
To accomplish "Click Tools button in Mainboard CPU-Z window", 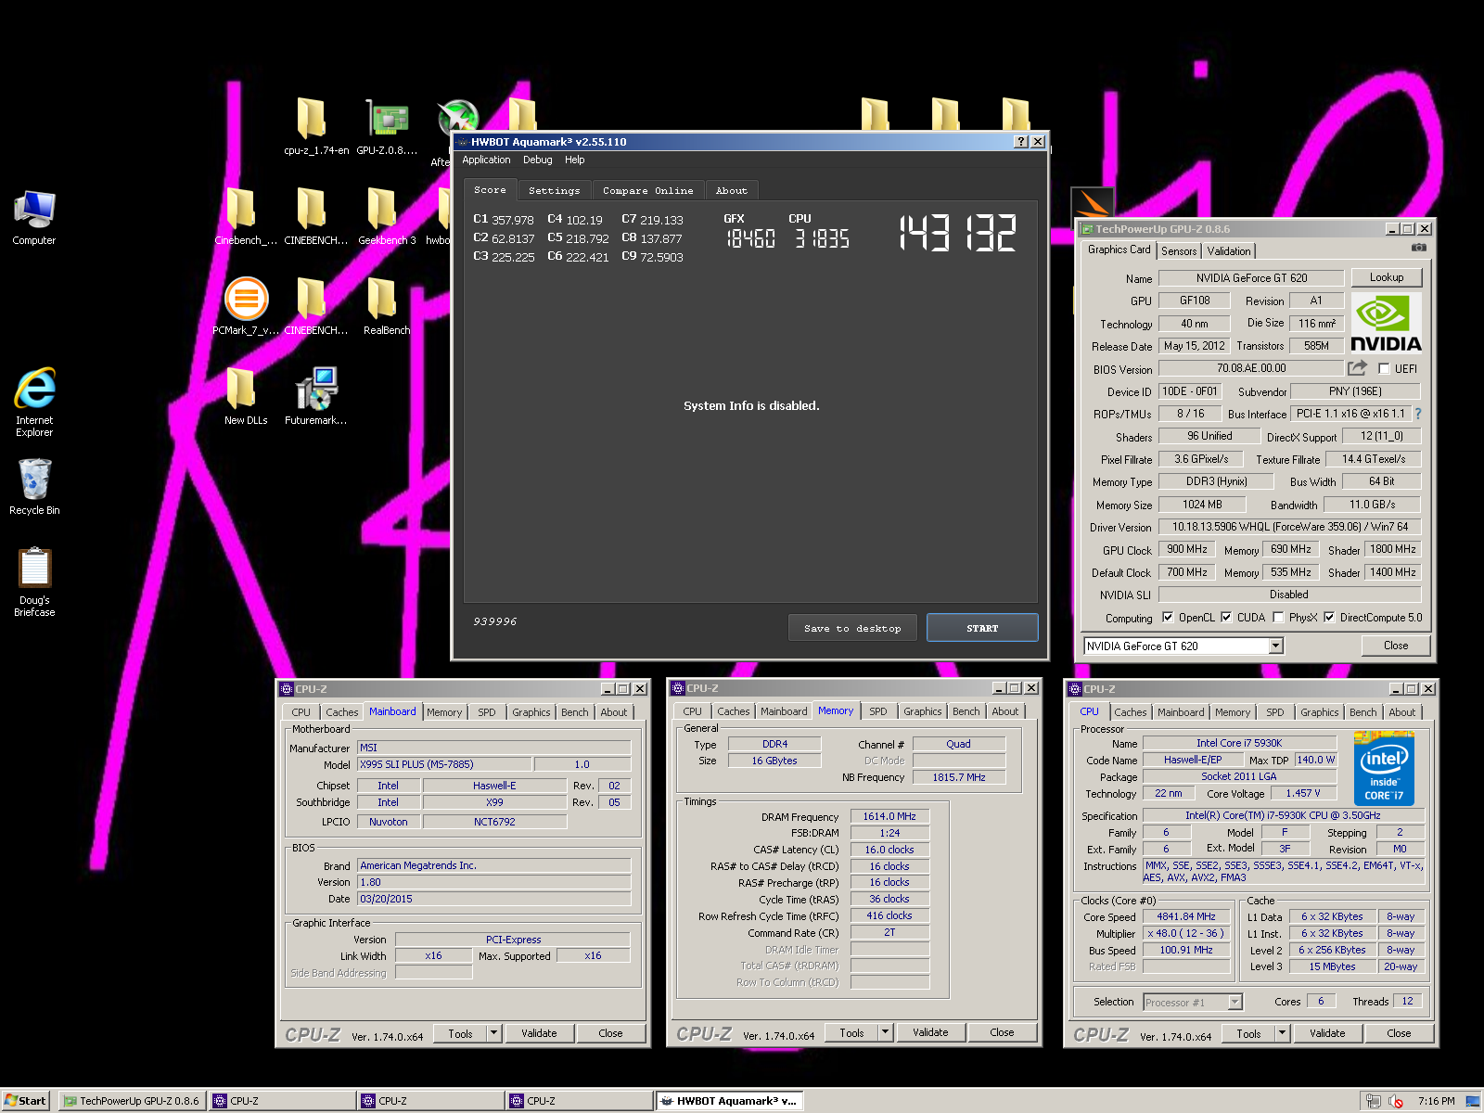I will point(461,1033).
